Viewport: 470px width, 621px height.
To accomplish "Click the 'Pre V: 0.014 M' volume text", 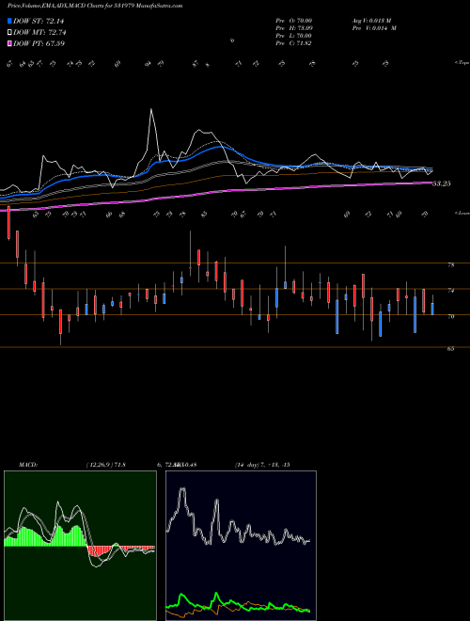I will [374, 27].
